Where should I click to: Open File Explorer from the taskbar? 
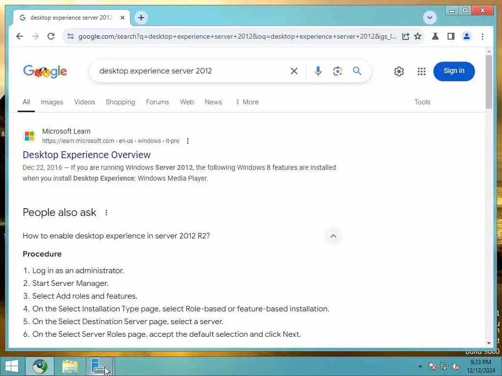click(70, 366)
